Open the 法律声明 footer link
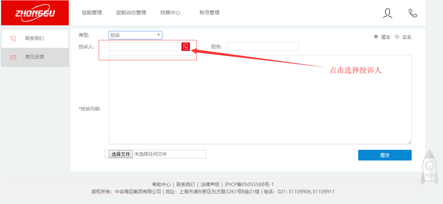443x204 pixels. coord(210,184)
